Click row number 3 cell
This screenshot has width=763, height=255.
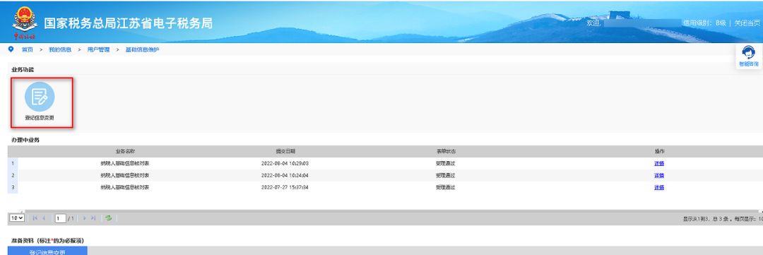tap(13, 187)
